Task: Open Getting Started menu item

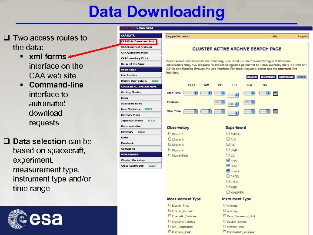Action: (140, 92)
